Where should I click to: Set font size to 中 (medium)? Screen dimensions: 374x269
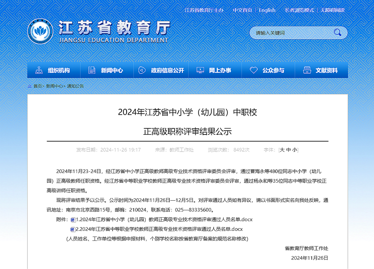coord(288,150)
